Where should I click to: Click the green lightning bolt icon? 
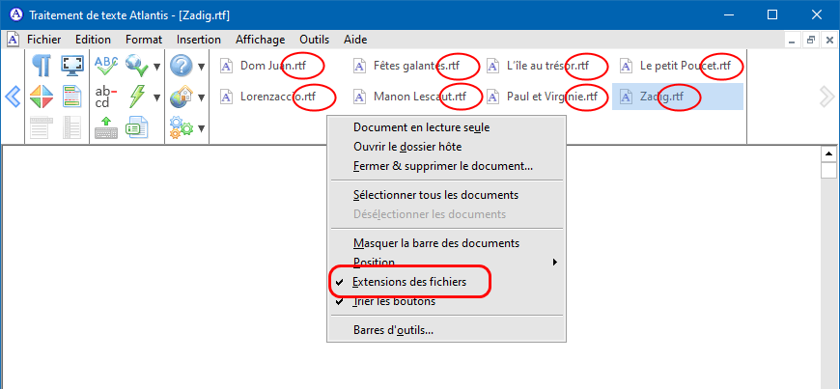pos(136,97)
